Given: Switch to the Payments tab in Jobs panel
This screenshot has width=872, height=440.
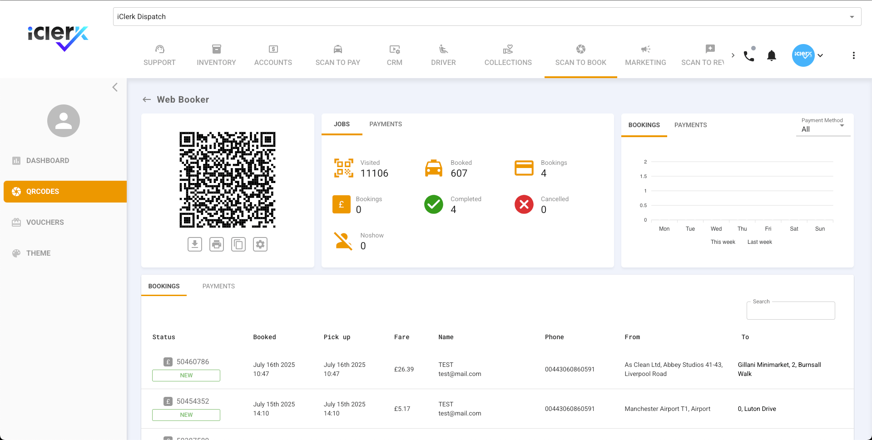Looking at the screenshot, I should click(386, 124).
